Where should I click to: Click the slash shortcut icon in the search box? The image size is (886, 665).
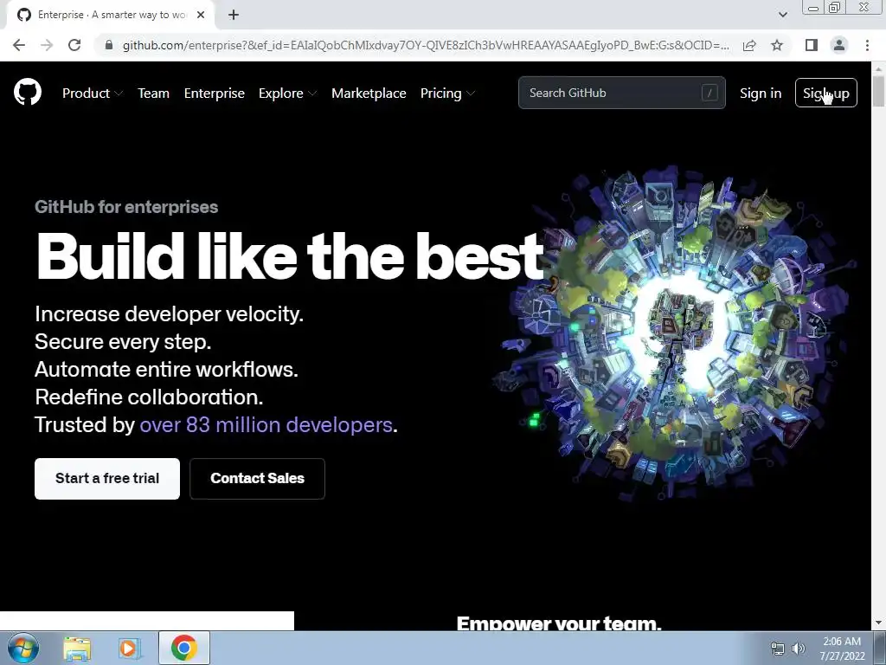pos(709,93)
